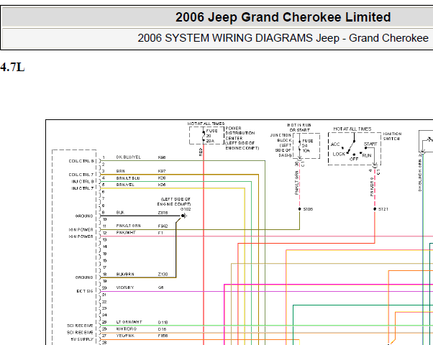
Task: Click the 'START' ignition switch position
Action: (370, 144)
